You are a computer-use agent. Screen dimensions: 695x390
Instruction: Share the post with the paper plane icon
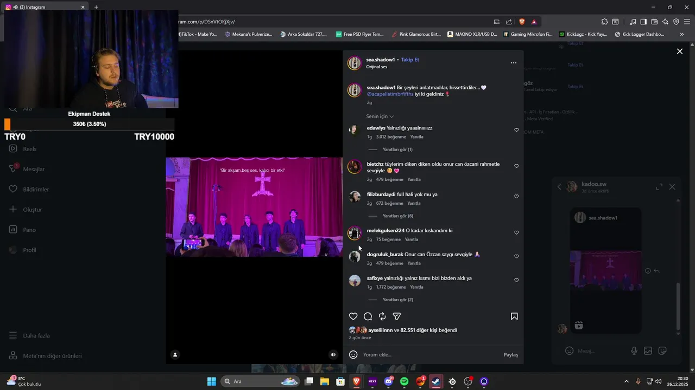pos(397,316)
